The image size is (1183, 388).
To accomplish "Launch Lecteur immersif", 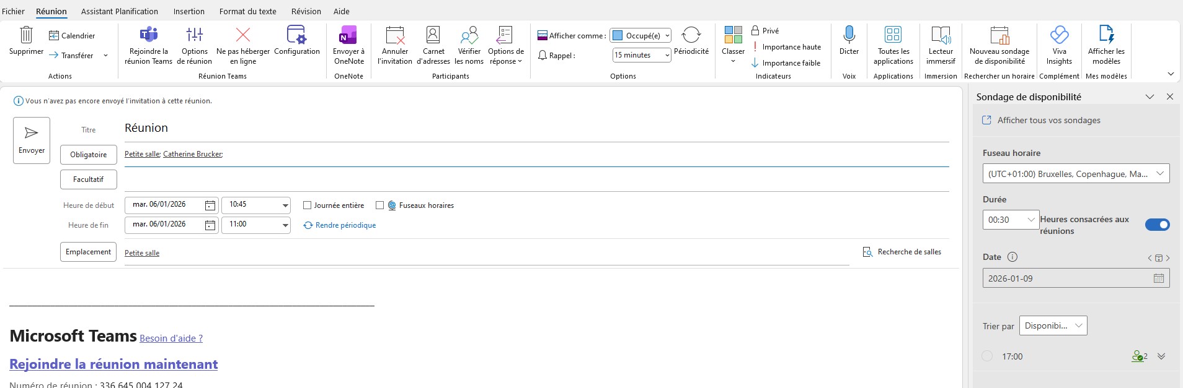I will pyautogui.click(x=941, y=45).
